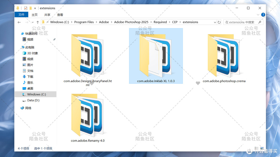Viewport: 280px width, 157px height.
Task: Click extensions in the address breadcrumb
Action: [x=190, y=22]
